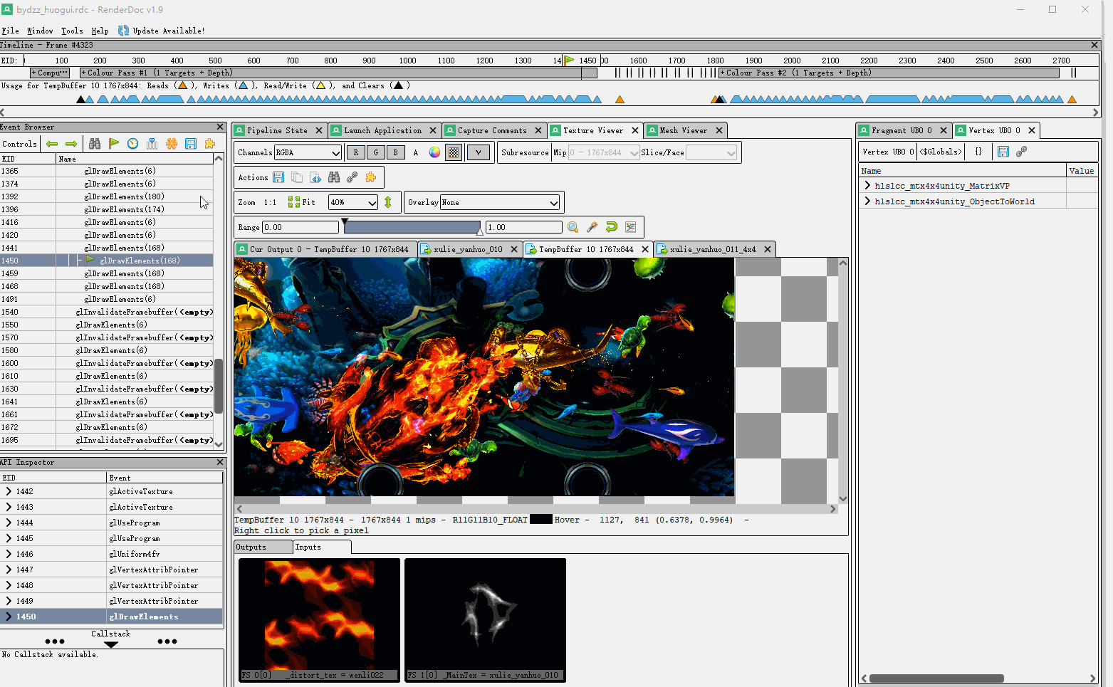Image resolution: width=1113 pixels, height=687 pixels.
Task: Click the reset range green arrow icon
Action: pos(611,226)
